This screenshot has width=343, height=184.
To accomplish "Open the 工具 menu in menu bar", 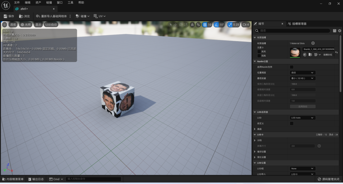I will pyautogui.click(x=70, y=3).
